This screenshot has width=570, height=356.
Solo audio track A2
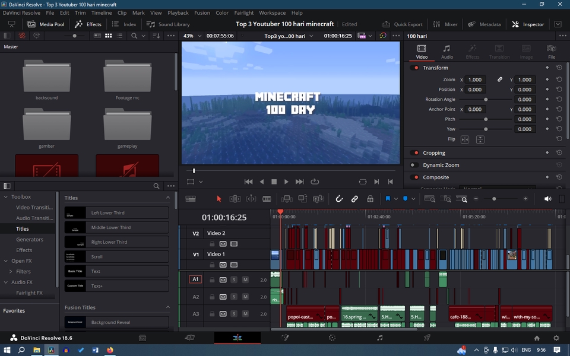pyautogui.click(x=234, y=297)
